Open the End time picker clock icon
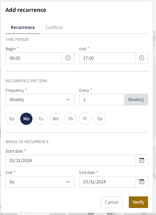 (x=142, y=58)
